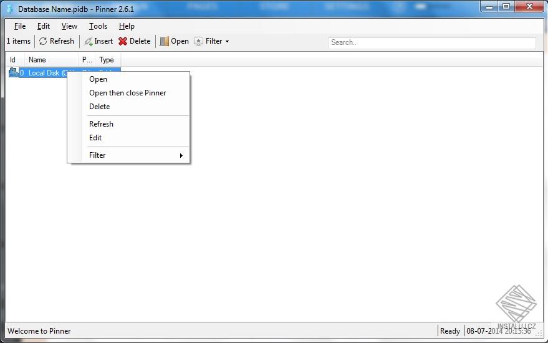Click the Open toolbar label

pyautogui.click(x=180, y=41)
